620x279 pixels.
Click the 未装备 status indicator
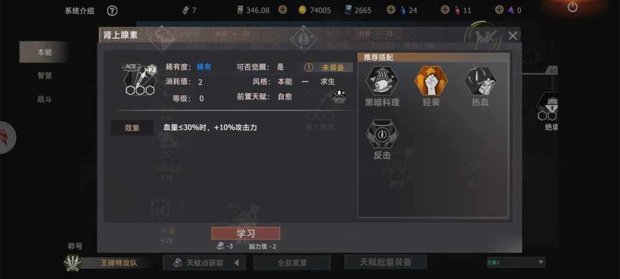(x=329, y=67)
